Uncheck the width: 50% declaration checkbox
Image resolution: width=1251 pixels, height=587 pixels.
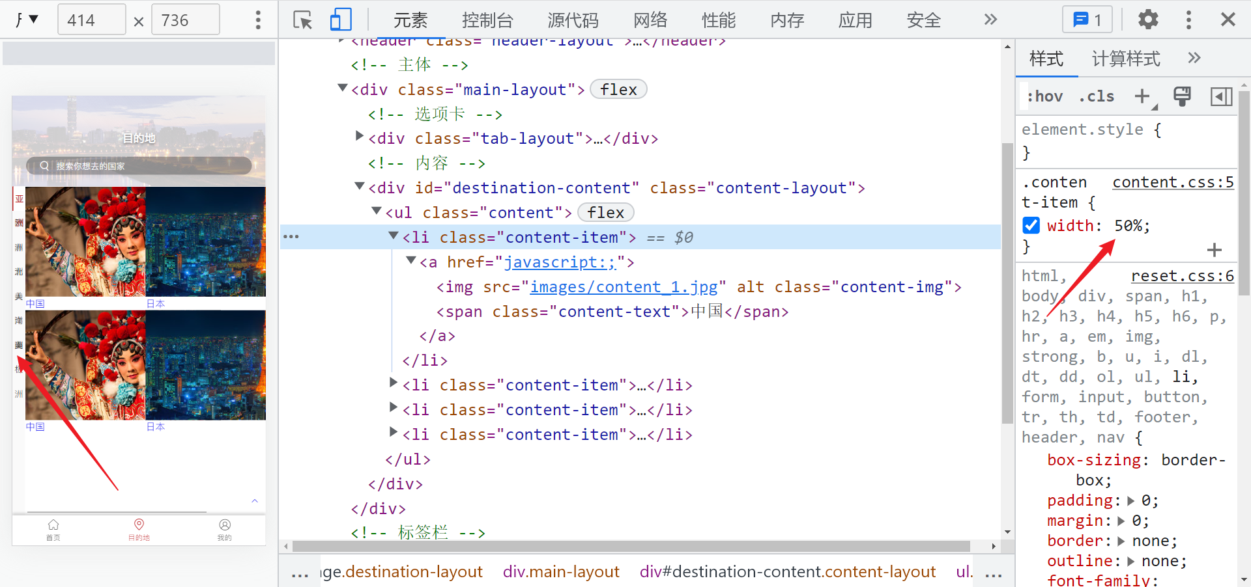1031,225
